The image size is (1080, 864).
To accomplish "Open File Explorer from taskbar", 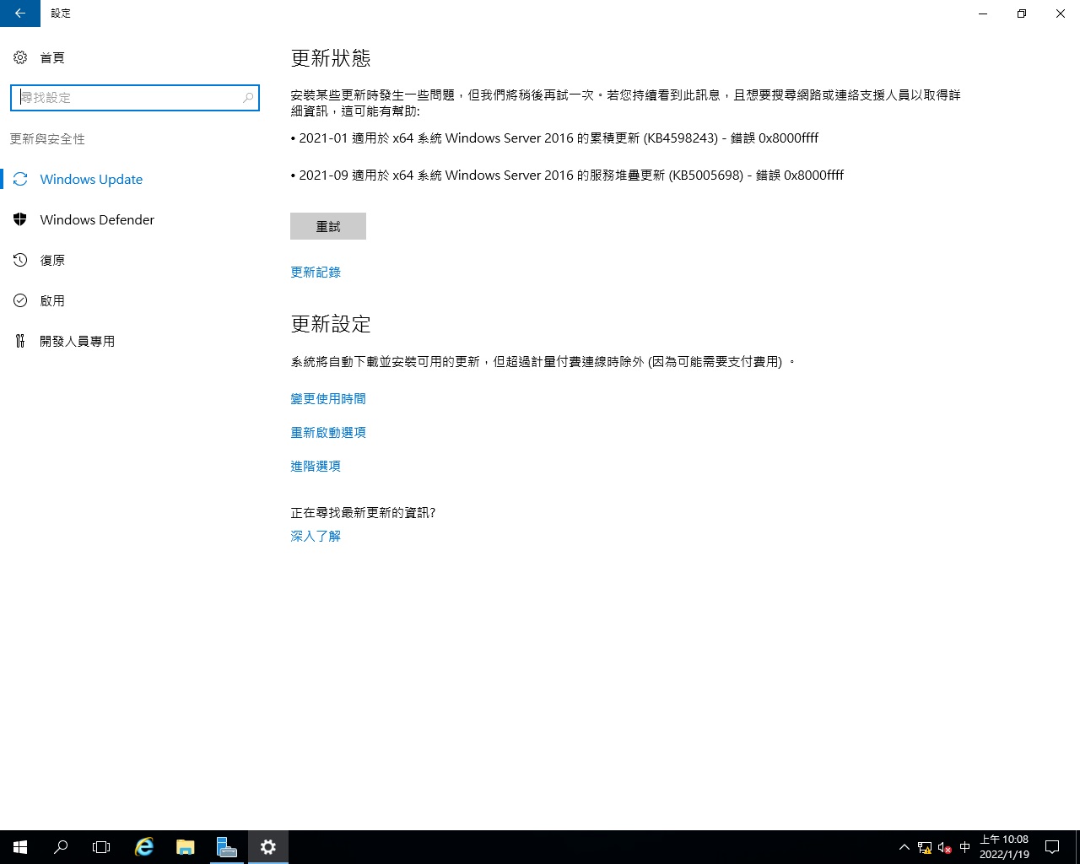I will pyautogui.click(x=185, y=847).
